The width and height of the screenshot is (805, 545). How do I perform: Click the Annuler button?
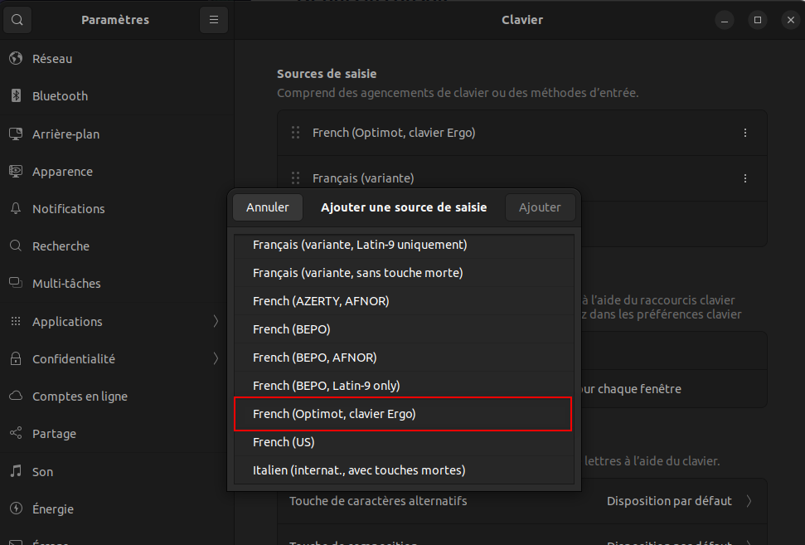[x=267, y=207]
